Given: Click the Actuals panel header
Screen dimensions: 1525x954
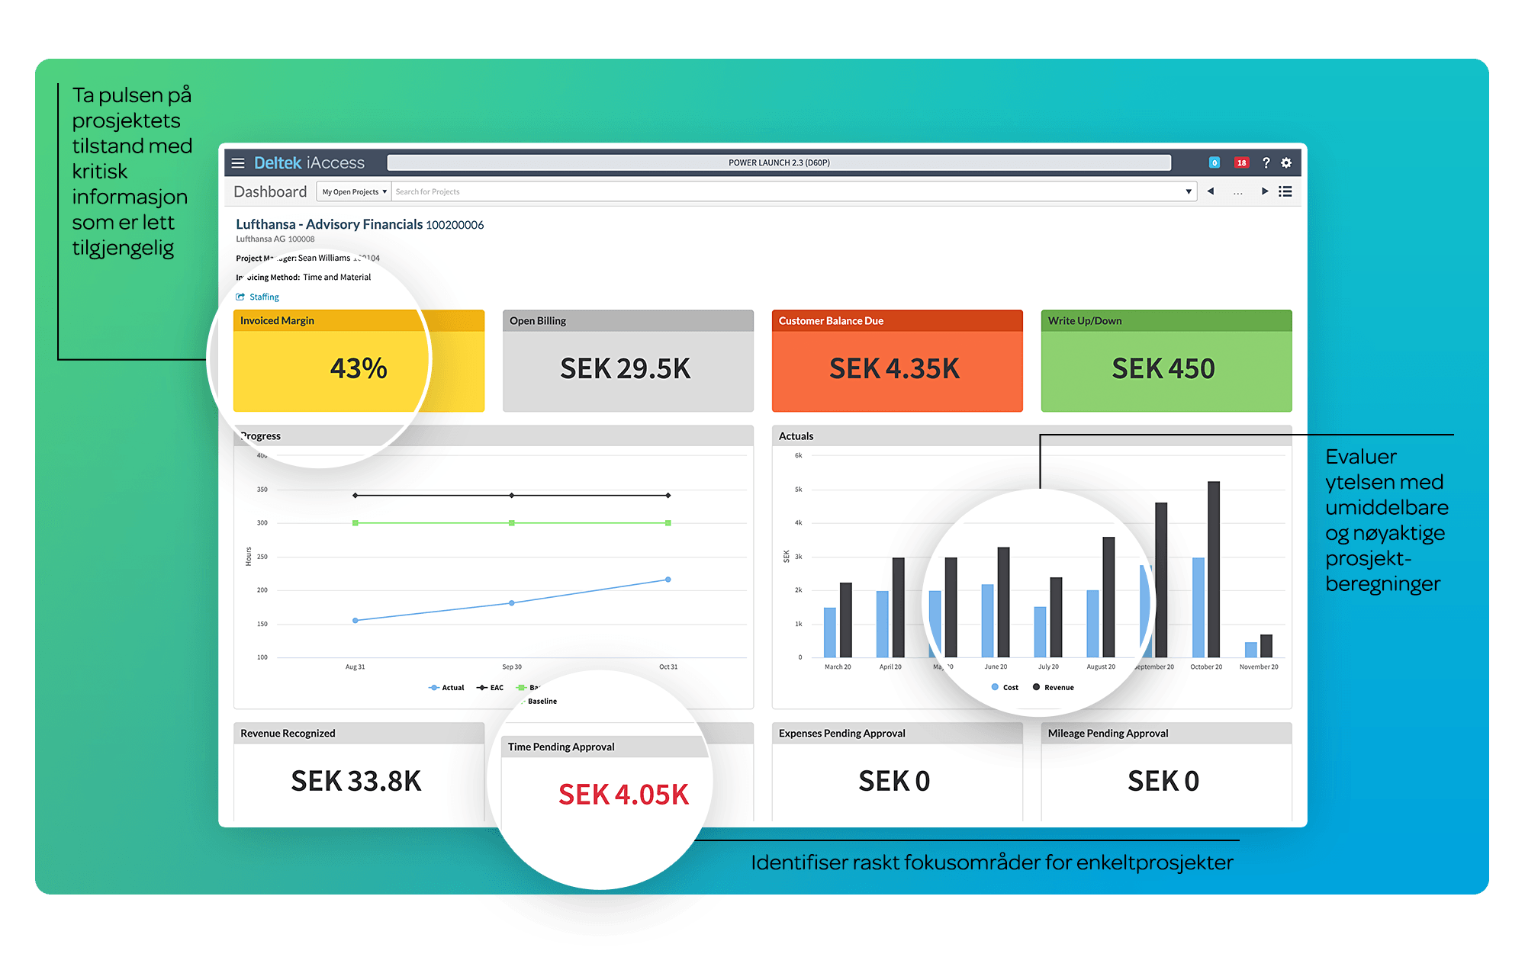Looking at the screenshot, I should tap(1032, 436).
